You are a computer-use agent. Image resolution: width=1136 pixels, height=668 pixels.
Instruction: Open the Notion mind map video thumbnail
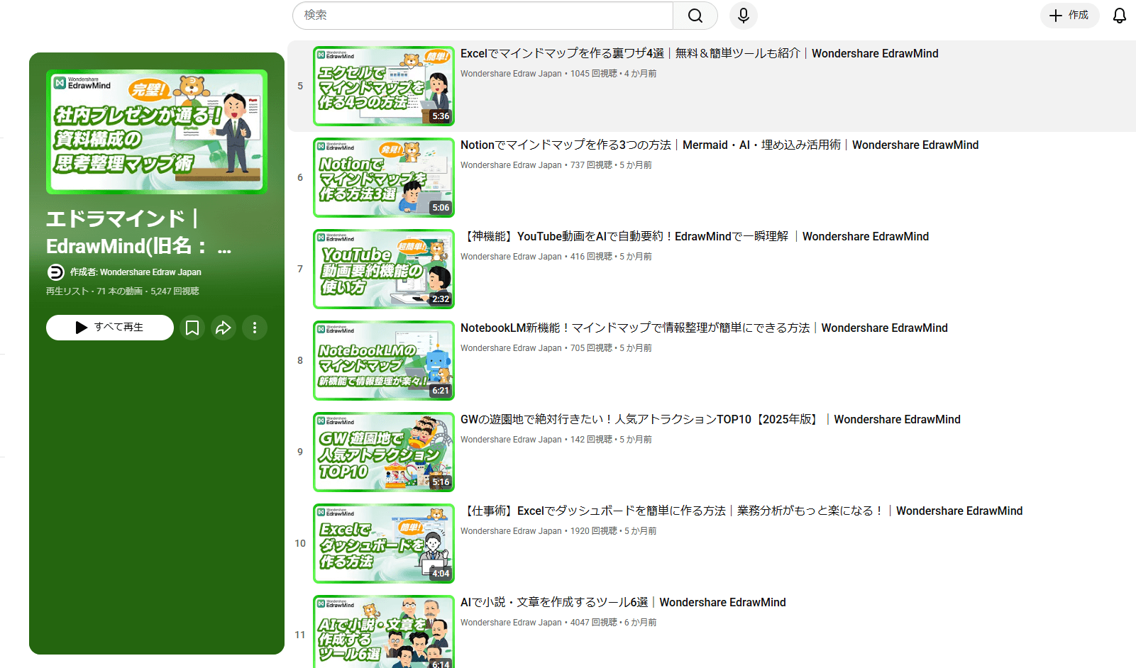pos(384,178)
